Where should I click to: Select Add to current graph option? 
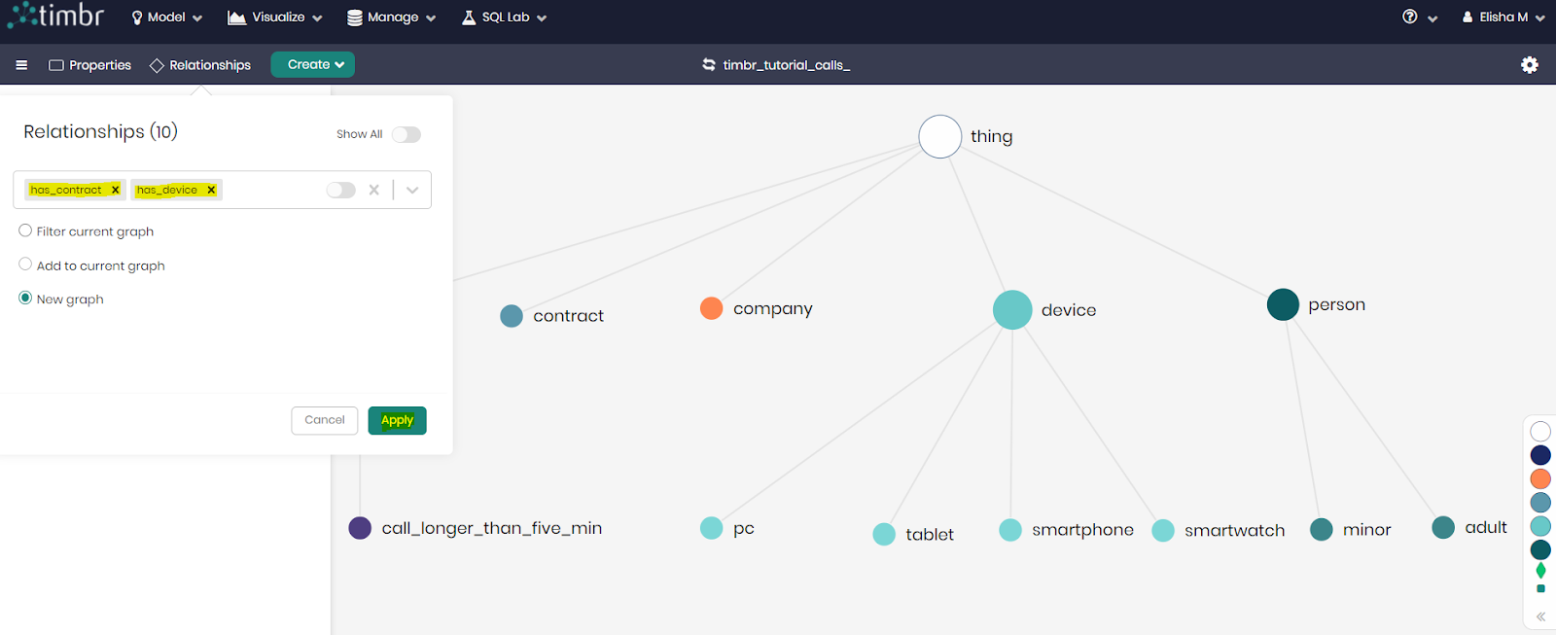click(25, 265)
